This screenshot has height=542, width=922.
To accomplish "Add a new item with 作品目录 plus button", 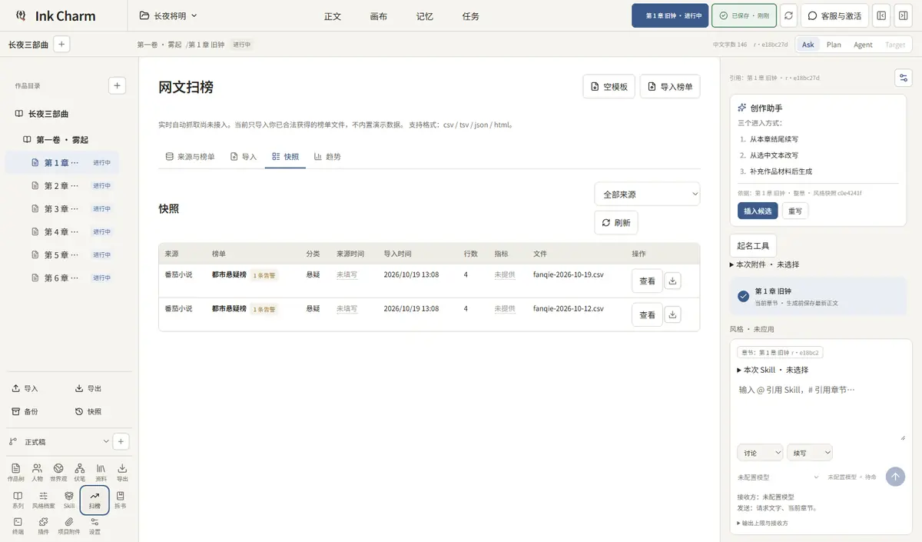I will [x=117, y=85].
